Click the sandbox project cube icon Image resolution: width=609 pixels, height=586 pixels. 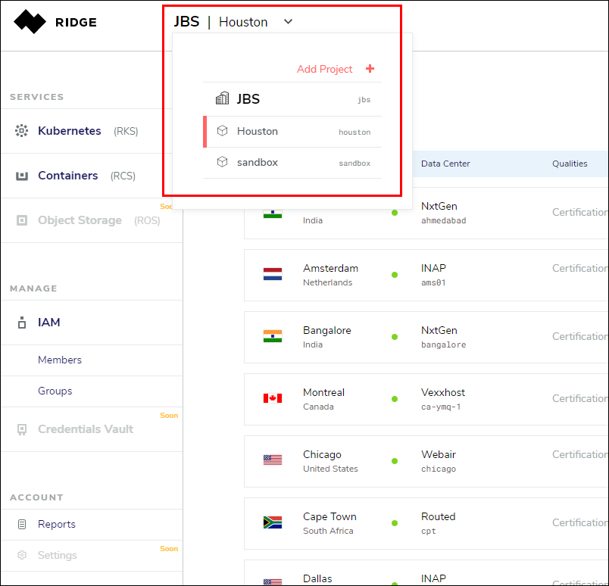[x=222, y=162]
